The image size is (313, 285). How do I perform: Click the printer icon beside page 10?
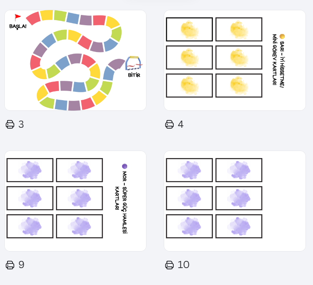pyautogui.click(x=169, y=265)
